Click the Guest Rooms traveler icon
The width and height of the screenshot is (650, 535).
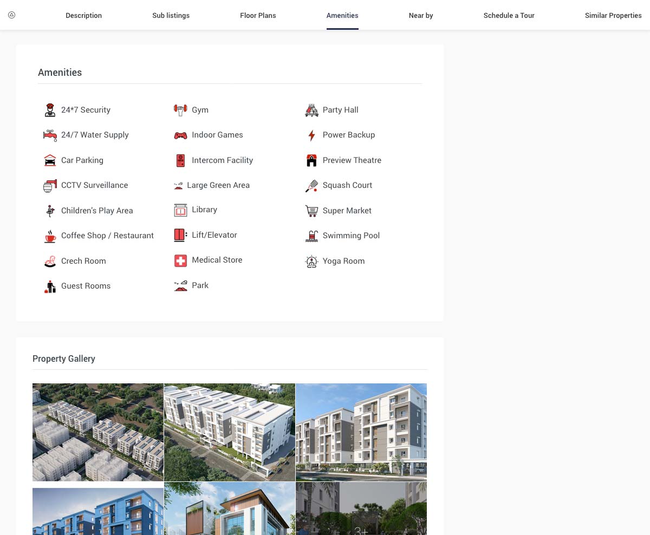pos(50,286)
